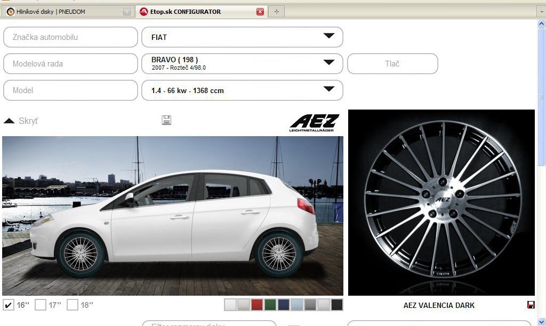Screen dimensions: 546x326
Task: Collapse the preview with the Skryť arrow
Action: 9,121
